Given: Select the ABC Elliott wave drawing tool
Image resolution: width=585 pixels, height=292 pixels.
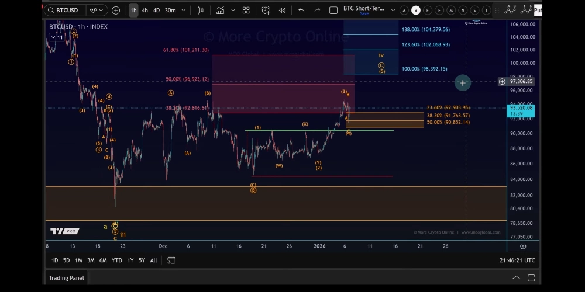Looking at the screenshot, I should pyautogui.click(x=510, y=9).
